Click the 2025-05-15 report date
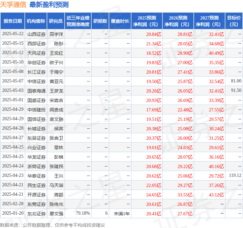243x228 pixels. (13, 43)
